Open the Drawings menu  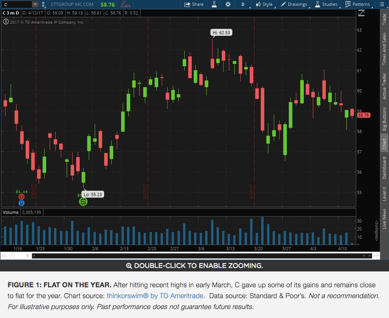pos(294,4)
